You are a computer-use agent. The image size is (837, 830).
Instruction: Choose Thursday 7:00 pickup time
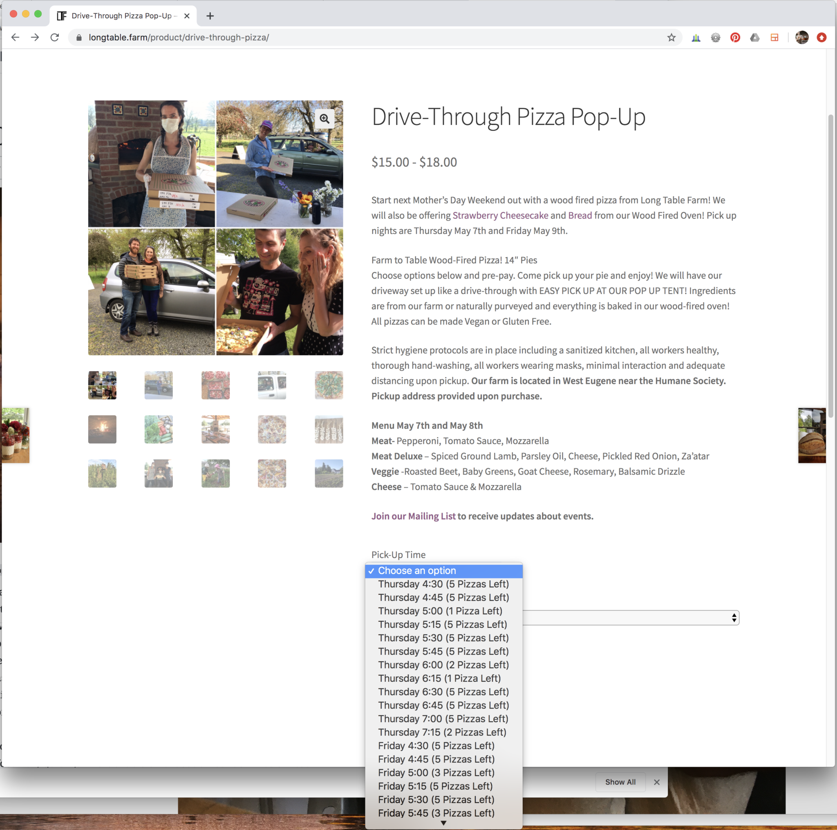click(x=443, y=719)
